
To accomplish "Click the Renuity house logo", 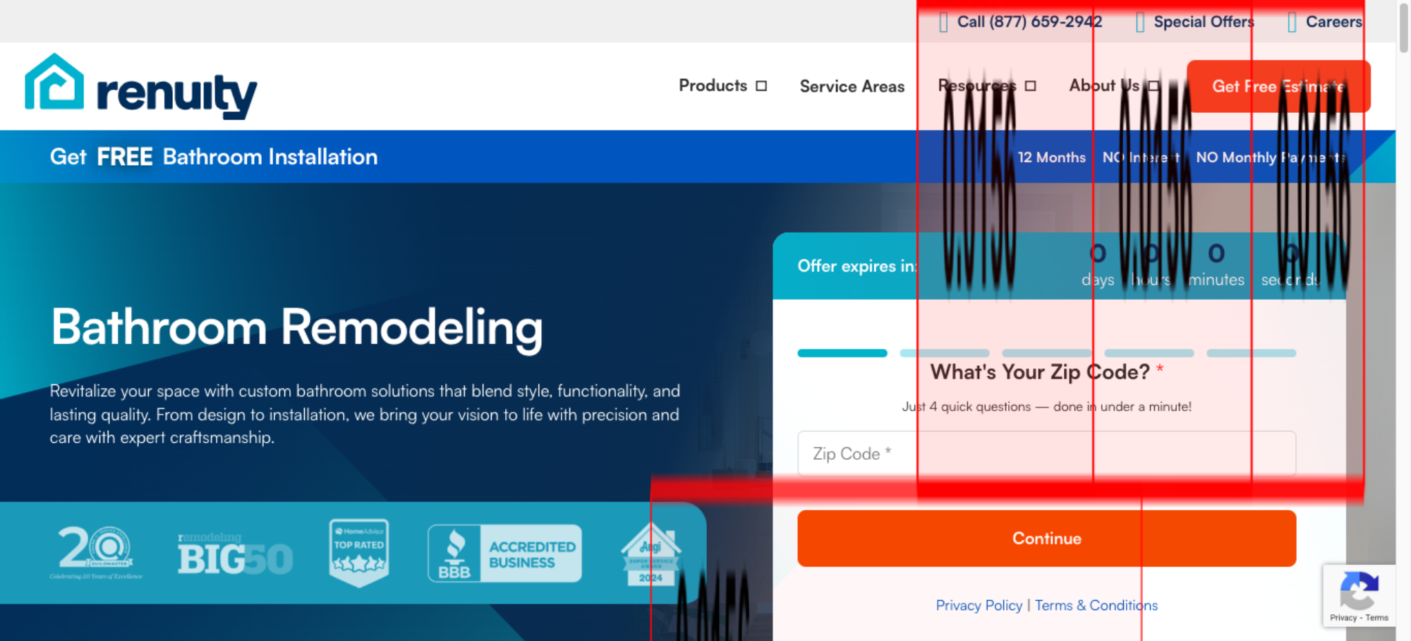I will (x=54, y=83).
